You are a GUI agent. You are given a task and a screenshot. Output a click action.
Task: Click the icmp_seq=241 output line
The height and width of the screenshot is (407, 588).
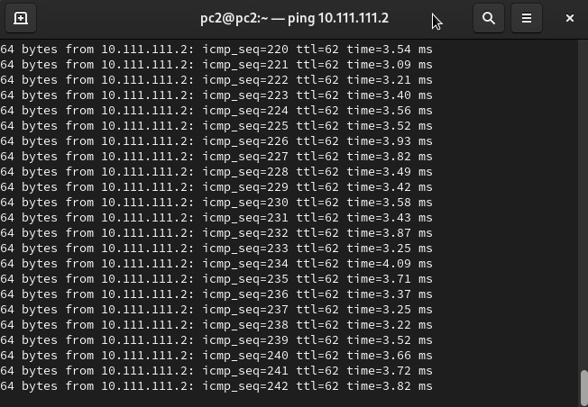point(216,370)
